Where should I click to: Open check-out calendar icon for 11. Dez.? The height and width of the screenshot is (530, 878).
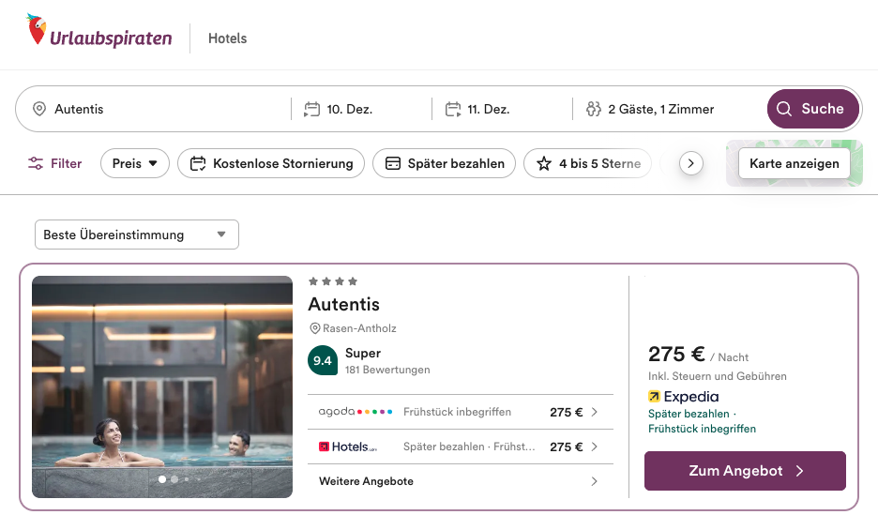tap(453, 109)
